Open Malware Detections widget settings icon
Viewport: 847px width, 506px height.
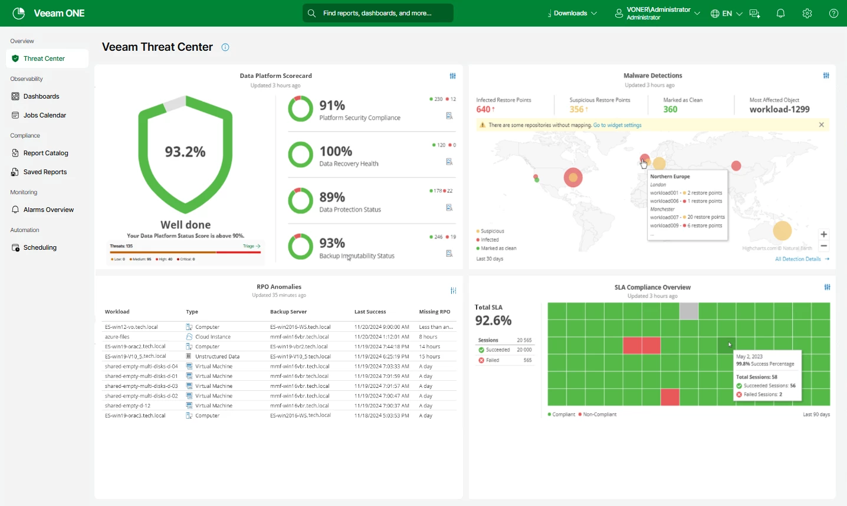tap(826, 76)
